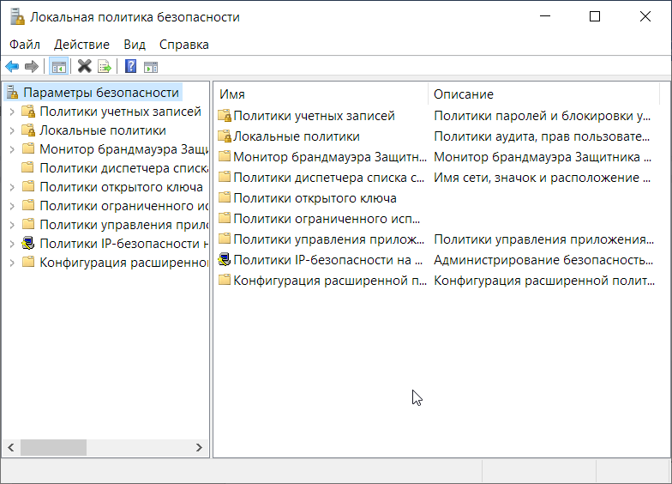
Task: Expand Конфигурация расширенной tree node arrow
Action: point(12,263)
